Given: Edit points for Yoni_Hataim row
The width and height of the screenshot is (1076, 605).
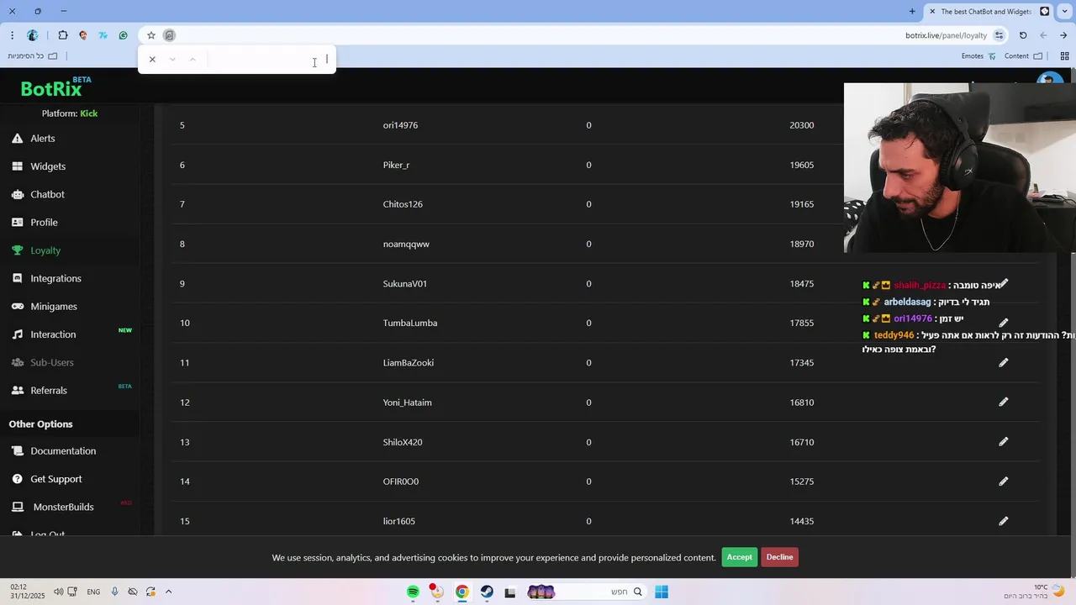Looking at the screenshot, I should click(x=1003, y=402).
